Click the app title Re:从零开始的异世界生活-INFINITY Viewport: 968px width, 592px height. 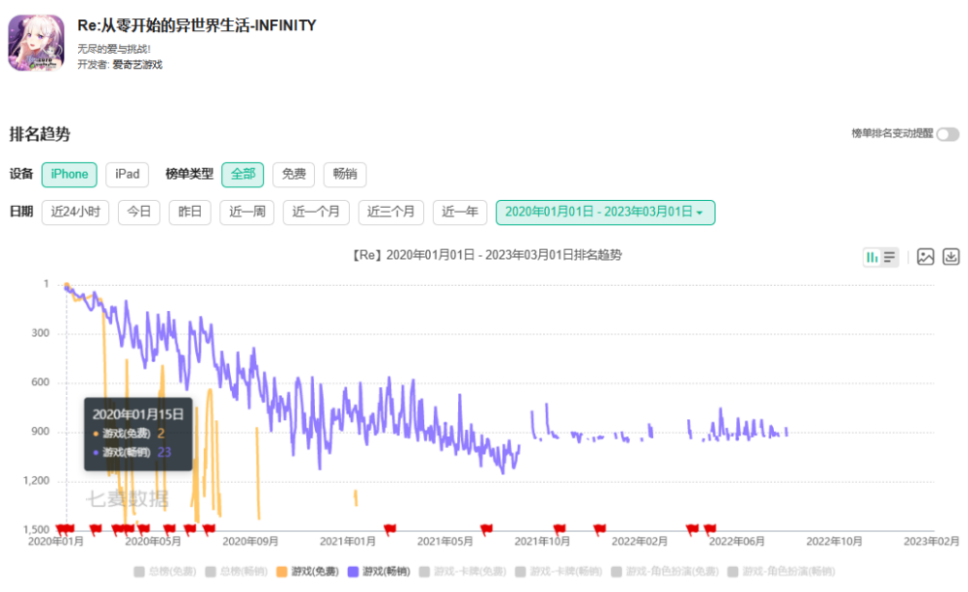tap(196, 25)
